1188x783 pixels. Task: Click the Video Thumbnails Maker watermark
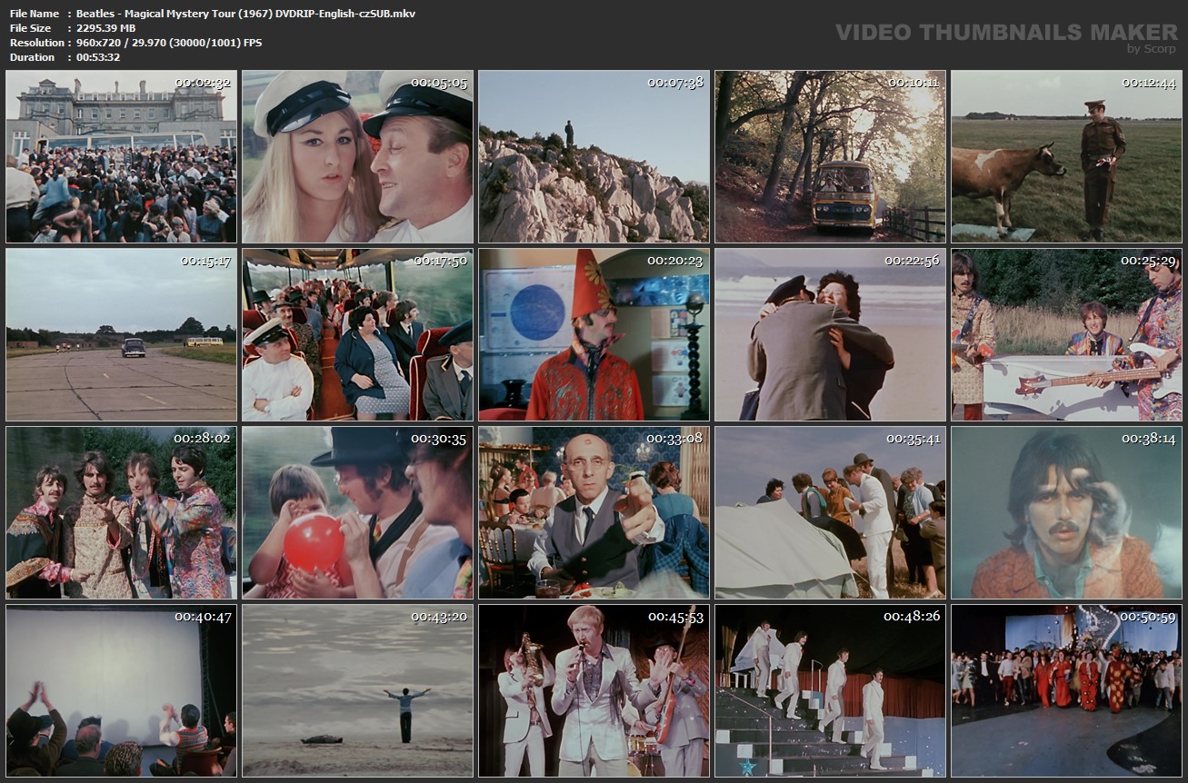pyautogui.click(x=1006, y=35)
